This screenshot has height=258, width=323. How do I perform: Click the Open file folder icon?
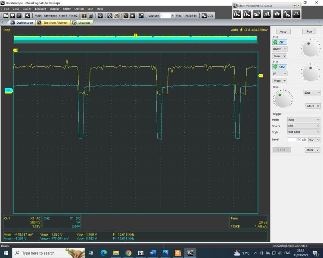[6, 15]
